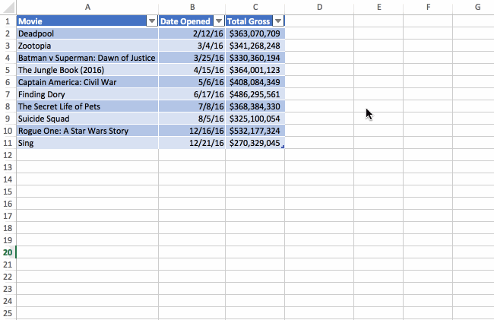
Task: Select column E header
Action: (378, 7)
